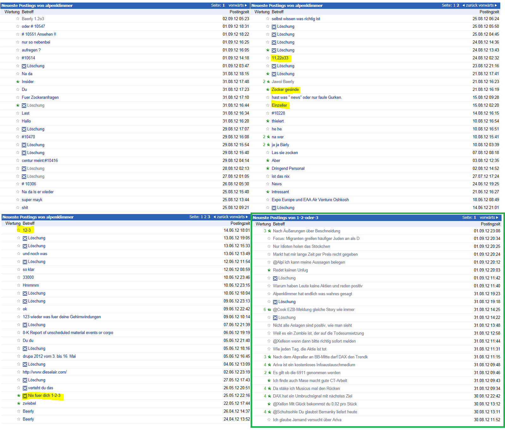505x442 pixels.
Task: Click the star beside "Wie jeden Tag, die Aktie ist tot"
Action: 269,349
